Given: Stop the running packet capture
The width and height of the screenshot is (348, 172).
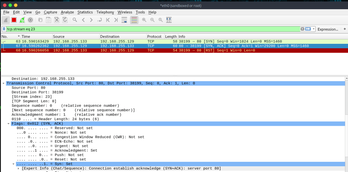Looking at the screenshot, I should click(x=14, y=20).
